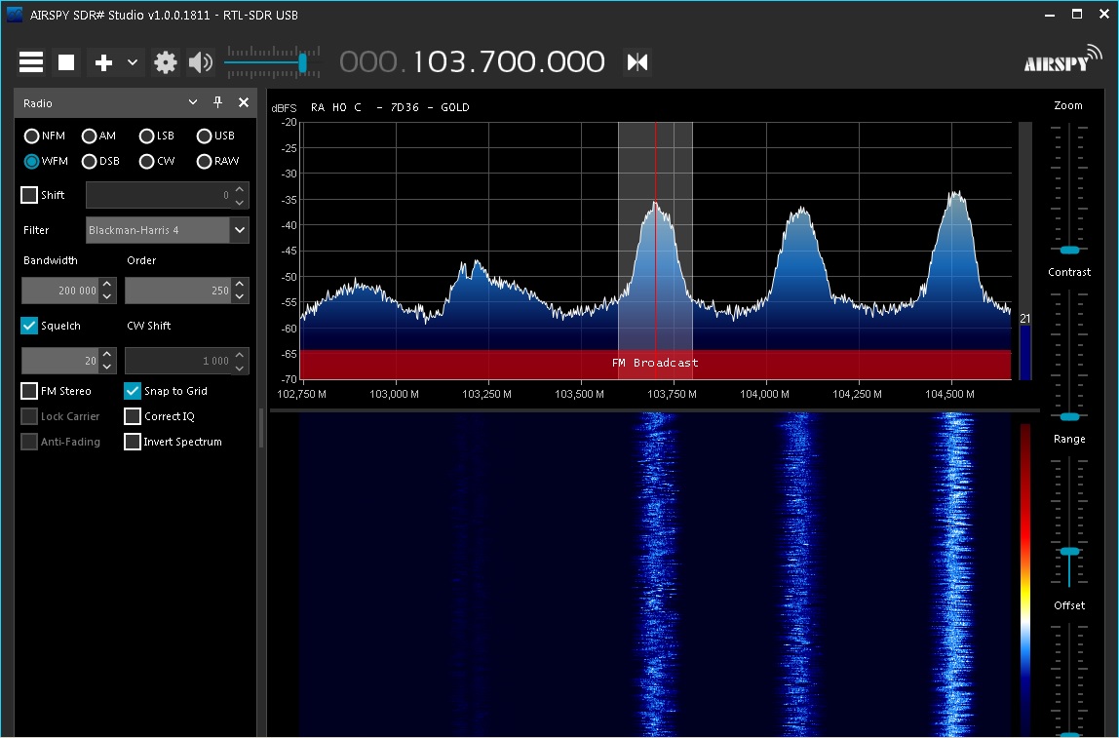
Task: Enable FM Stereo checkbox
Action: pyautogui.click(x=29, y=391)
